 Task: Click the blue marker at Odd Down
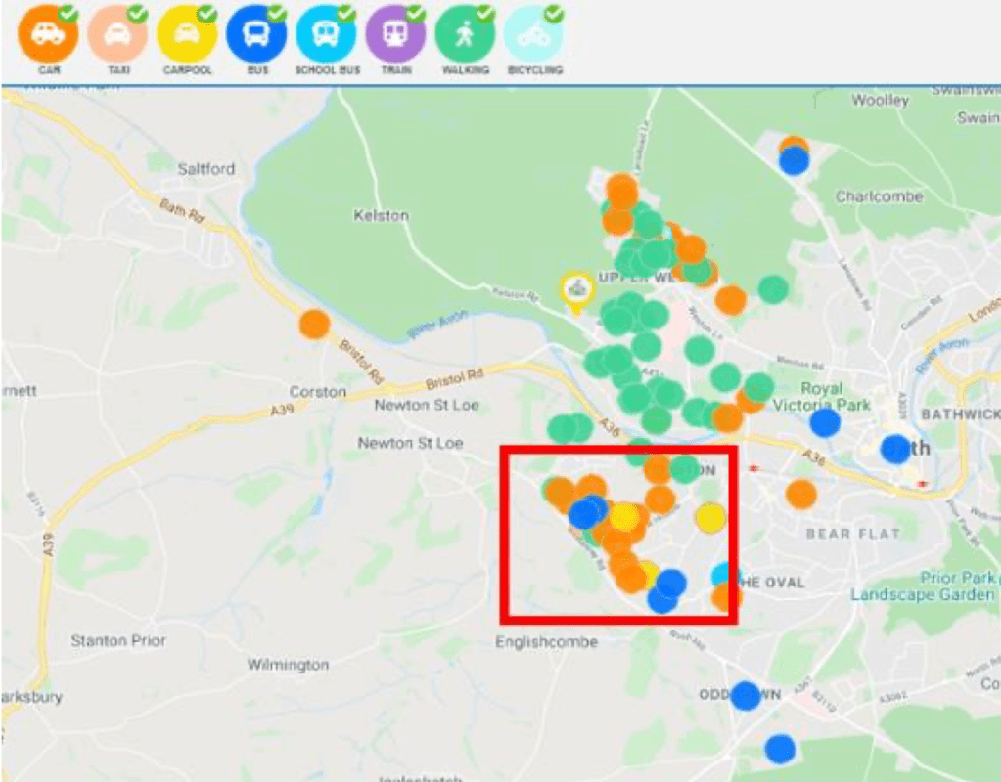pyautogui.click(x=745, y=695)
